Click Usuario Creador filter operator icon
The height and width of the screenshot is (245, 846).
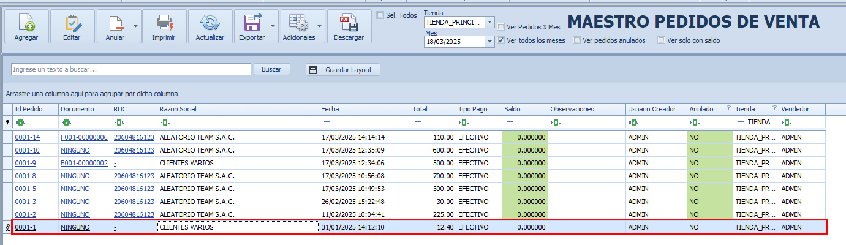click(x=633, y=123)
